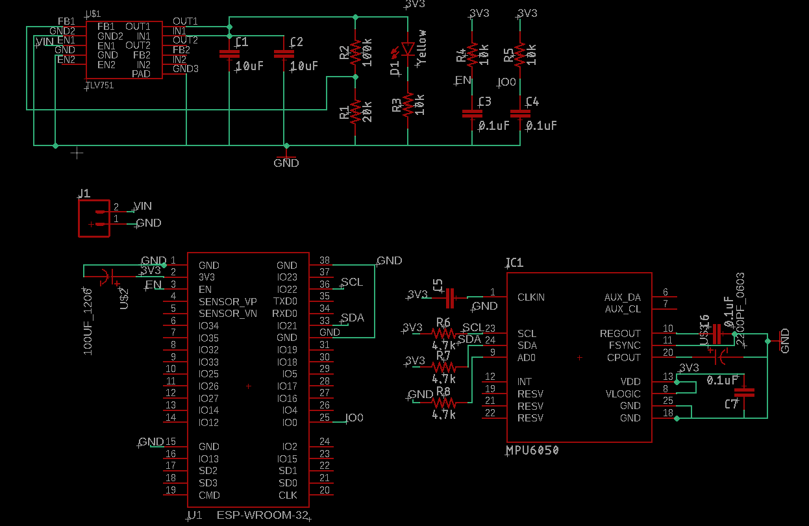809x526 pixels.
Task: Select the ESP-WROOM-32 module name label
Action: tap(262, 515)
